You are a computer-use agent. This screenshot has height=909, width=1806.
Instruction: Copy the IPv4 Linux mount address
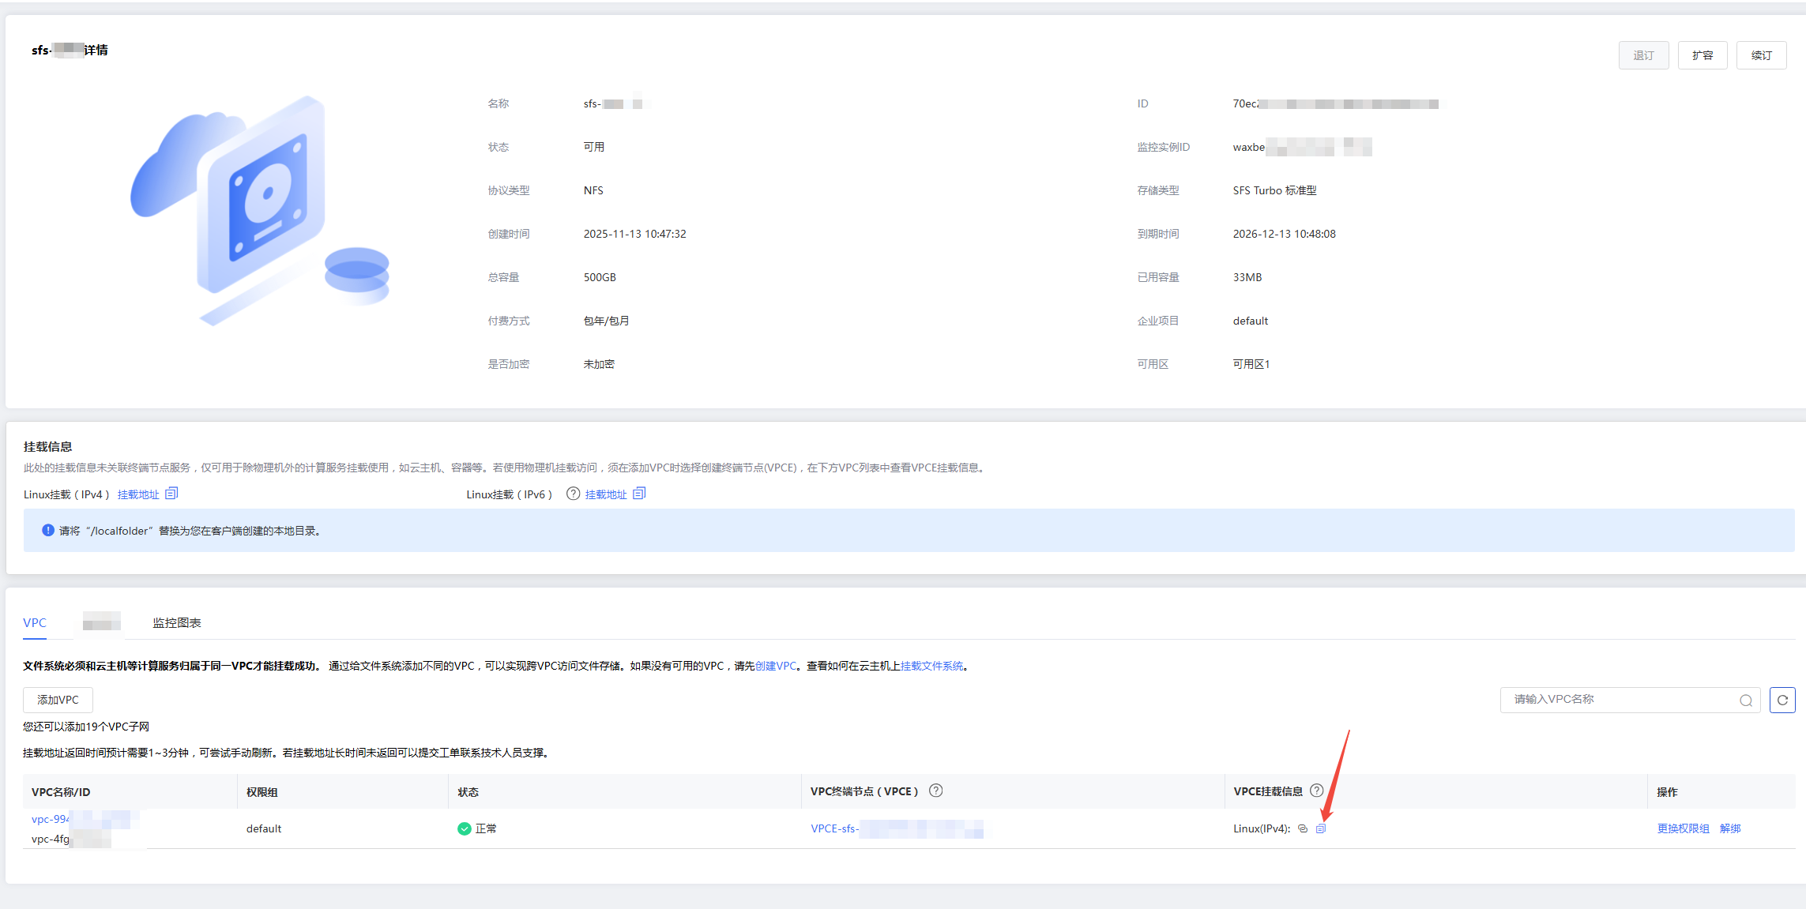click(x=171, y=494)
